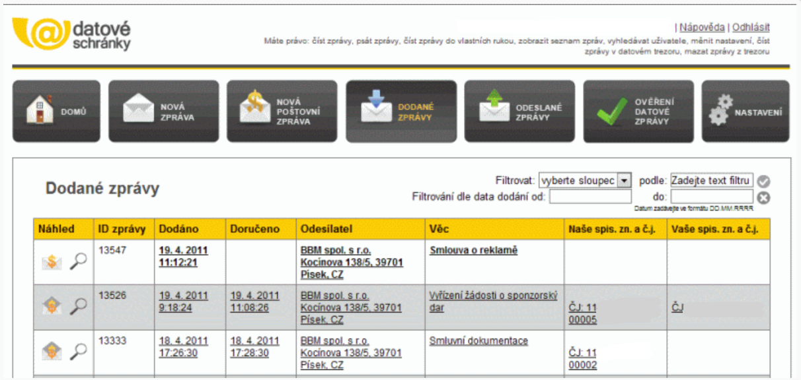Open Smluvní dokumentace message

[478, 341]
